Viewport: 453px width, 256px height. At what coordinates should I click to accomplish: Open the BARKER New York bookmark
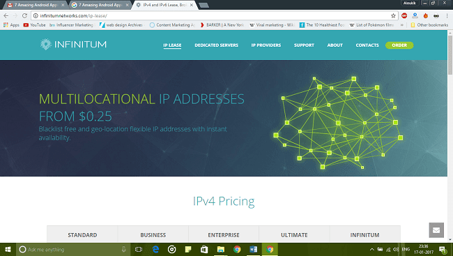[222, 25]
